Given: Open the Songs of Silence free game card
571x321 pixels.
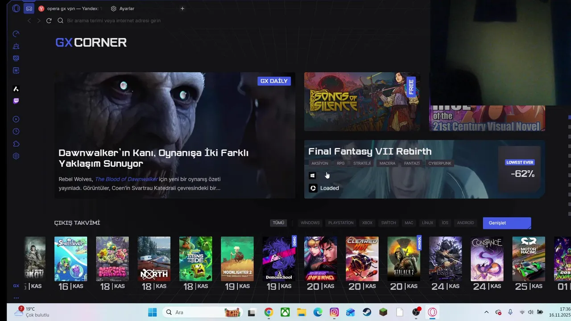Looking at the screenshot, I should [x=362, y=102].
